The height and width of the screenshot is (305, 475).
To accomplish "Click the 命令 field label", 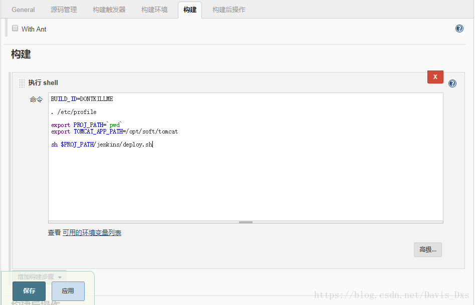I will (37, 99).
